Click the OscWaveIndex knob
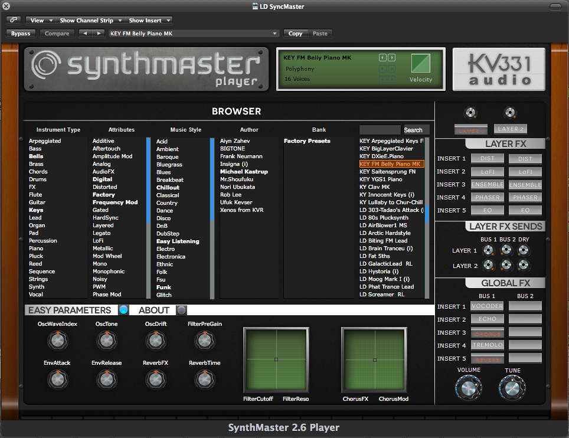 point(57,341)
